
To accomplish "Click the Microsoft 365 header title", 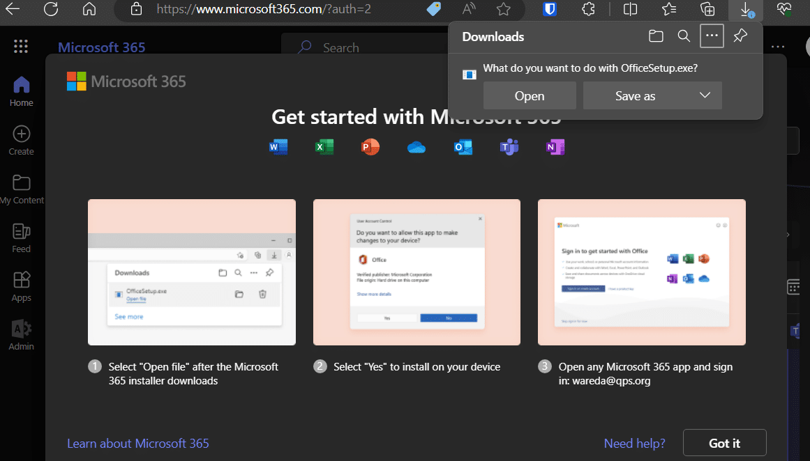I will (x=101, y=47).
